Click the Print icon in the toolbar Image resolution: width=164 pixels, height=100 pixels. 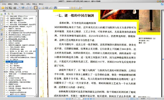15,8
